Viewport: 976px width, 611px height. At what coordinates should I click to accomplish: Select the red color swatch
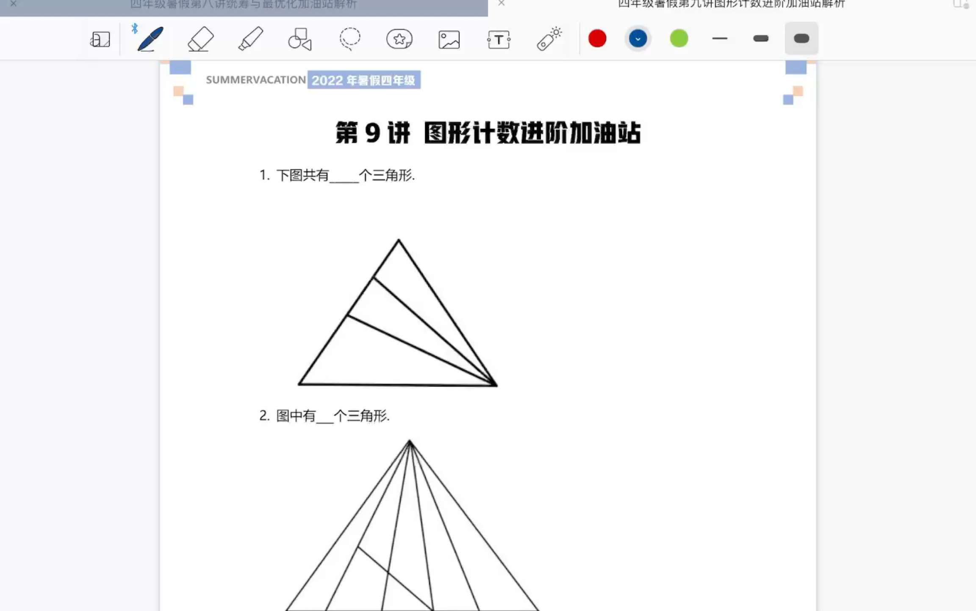(x=597, y=38)
